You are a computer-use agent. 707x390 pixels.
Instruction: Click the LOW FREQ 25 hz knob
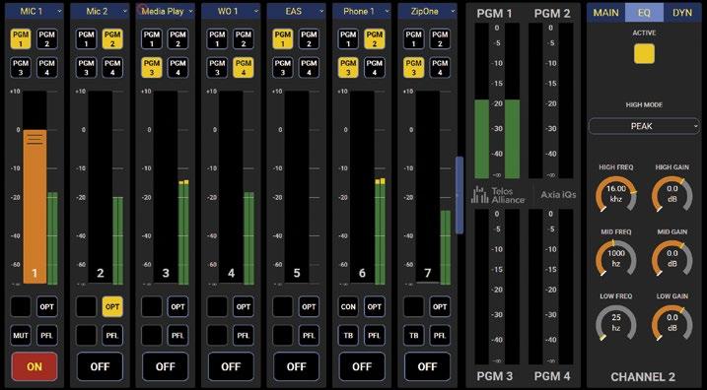click(x=616, y=323)
